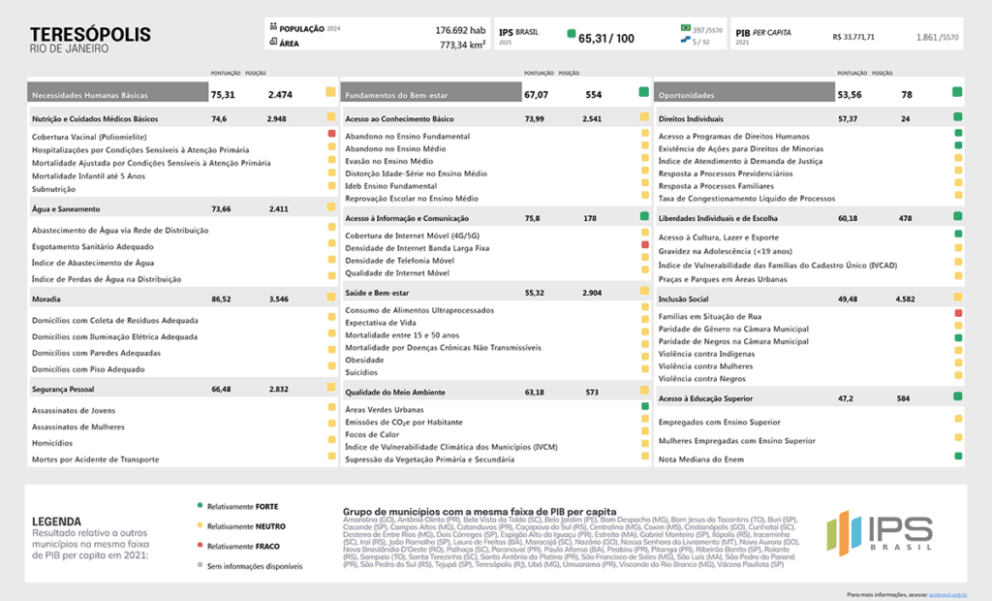Click the green indicator beside the 65,31/100 score
The width and height of the screenshot is (992, 601).
572,37
